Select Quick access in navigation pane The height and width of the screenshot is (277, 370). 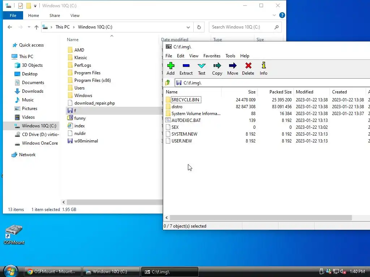pos(31,45)
